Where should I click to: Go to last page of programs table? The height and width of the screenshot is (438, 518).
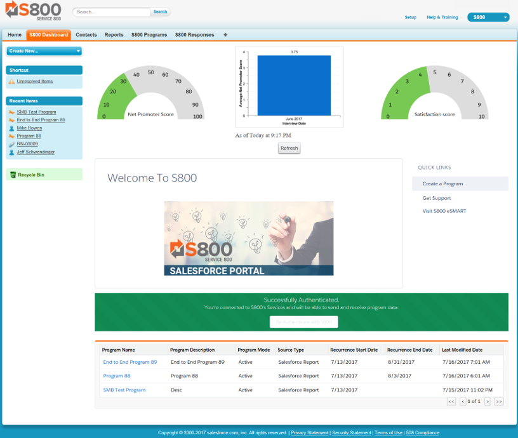point(499,401)
